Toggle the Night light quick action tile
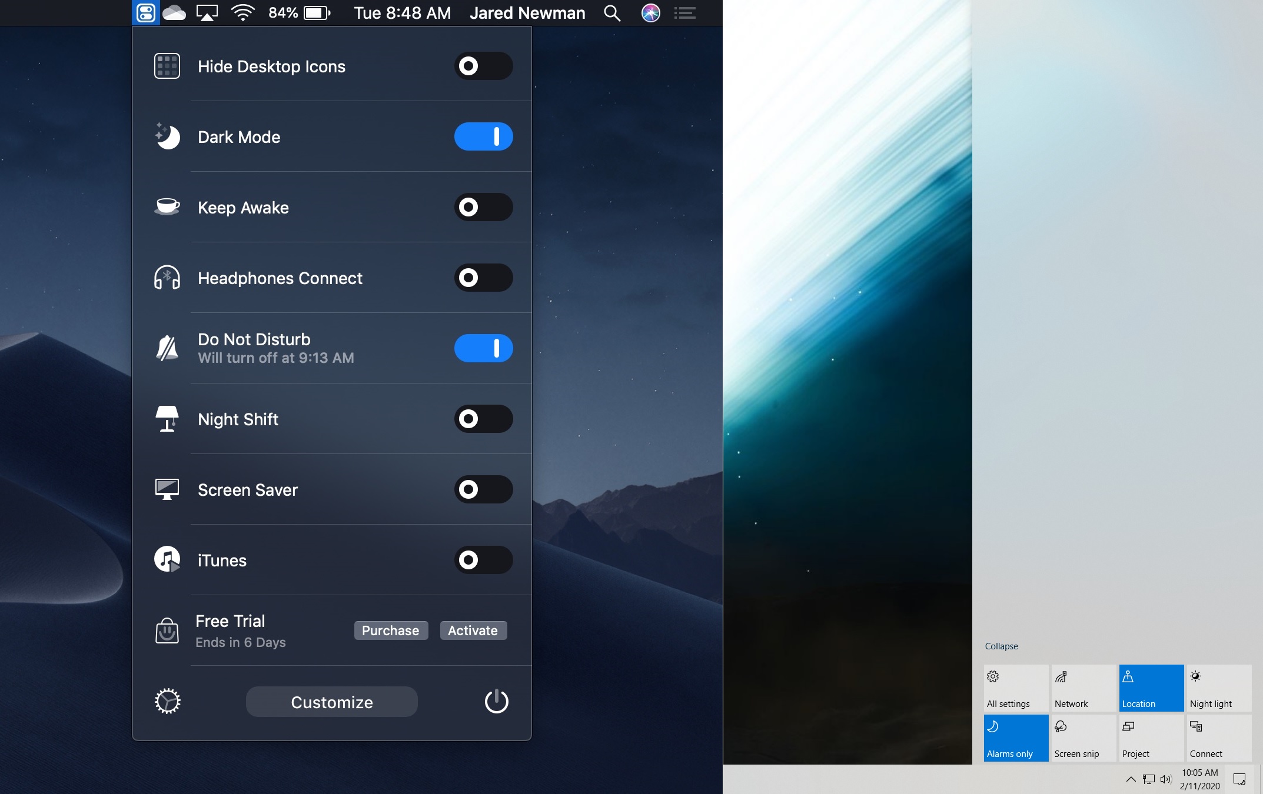Screen dimensions: 1263x794 point(1218,688)
